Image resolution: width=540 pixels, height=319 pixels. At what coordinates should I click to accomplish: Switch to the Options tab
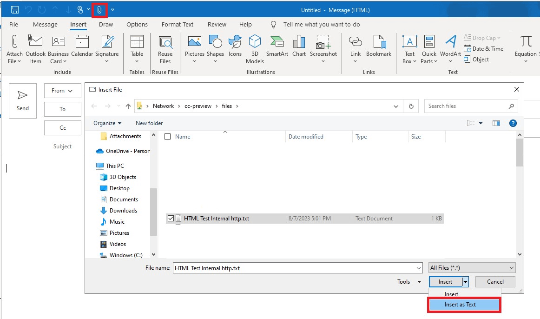coord(137,25)
